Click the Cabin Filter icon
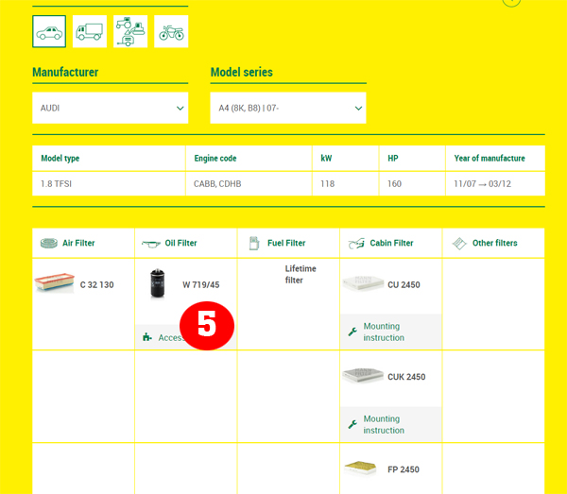567x494 pixels. pyautogui.click(x=356, y=244)
